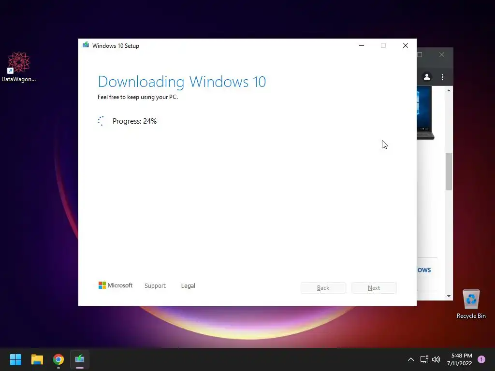
Task: Click the Next button
Action: [x=374, y=288]
